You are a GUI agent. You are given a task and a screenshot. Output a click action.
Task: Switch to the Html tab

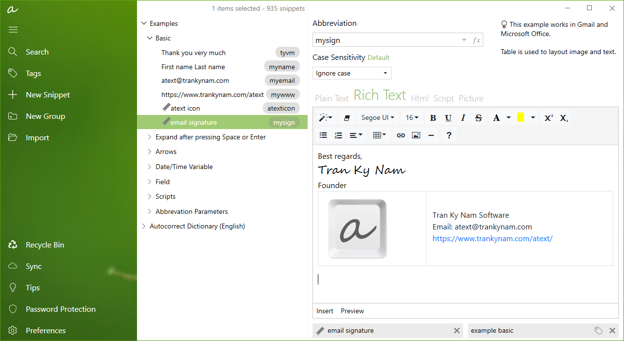[x=420, y=98]
